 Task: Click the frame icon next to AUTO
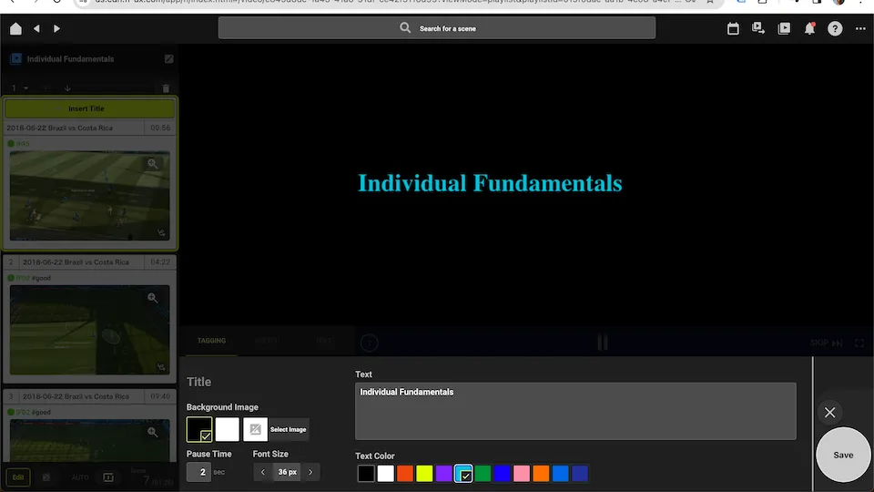coord(108,477)
